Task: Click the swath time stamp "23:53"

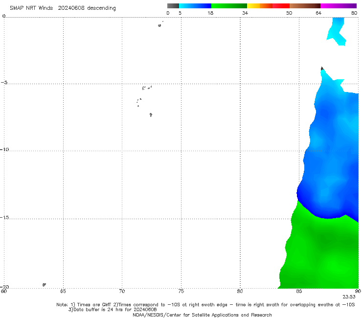Action: (x=349, y=297)
